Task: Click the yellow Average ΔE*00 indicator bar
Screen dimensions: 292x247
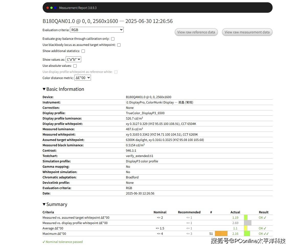Action: click(x=246, y=228)
